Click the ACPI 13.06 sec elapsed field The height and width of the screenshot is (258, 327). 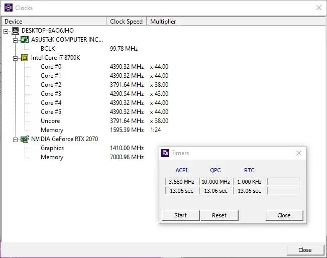[181, 191]
